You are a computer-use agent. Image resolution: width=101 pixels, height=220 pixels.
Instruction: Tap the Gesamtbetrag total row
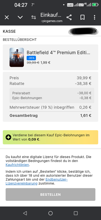point(50,116)
